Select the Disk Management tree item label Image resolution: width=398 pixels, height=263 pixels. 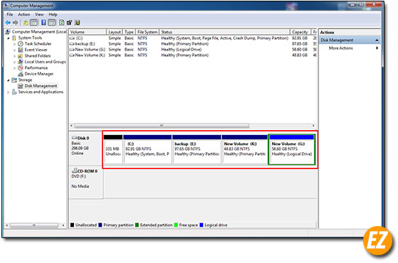point(41,86)
